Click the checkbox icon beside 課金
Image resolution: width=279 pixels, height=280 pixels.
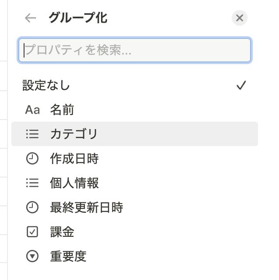click(x=32, y=232)
